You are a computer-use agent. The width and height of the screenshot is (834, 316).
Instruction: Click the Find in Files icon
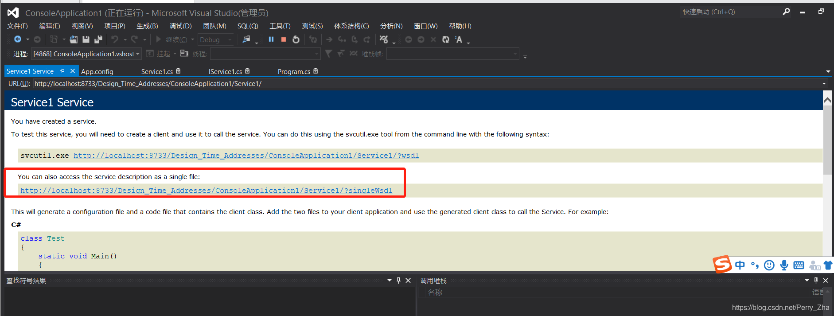[x=246, y=39]
